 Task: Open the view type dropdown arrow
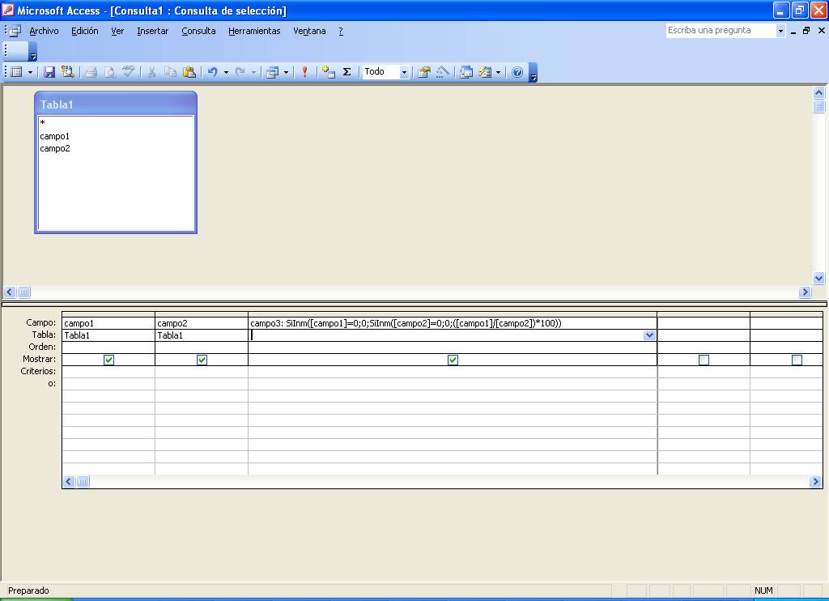coord(30,72)
